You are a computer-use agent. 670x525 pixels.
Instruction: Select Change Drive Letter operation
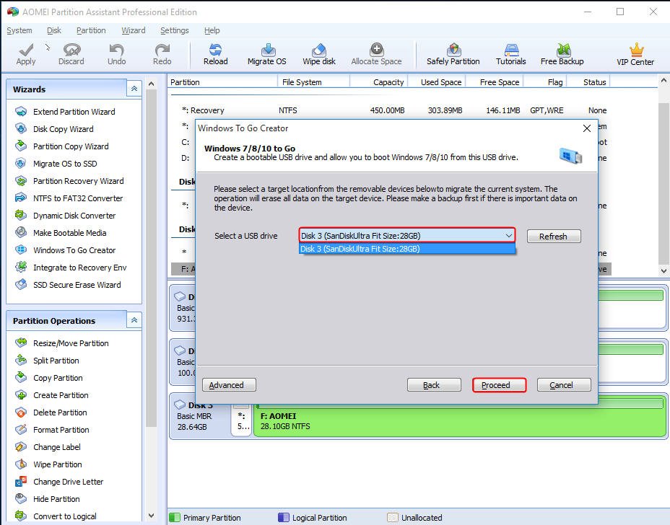pos(59,482)
